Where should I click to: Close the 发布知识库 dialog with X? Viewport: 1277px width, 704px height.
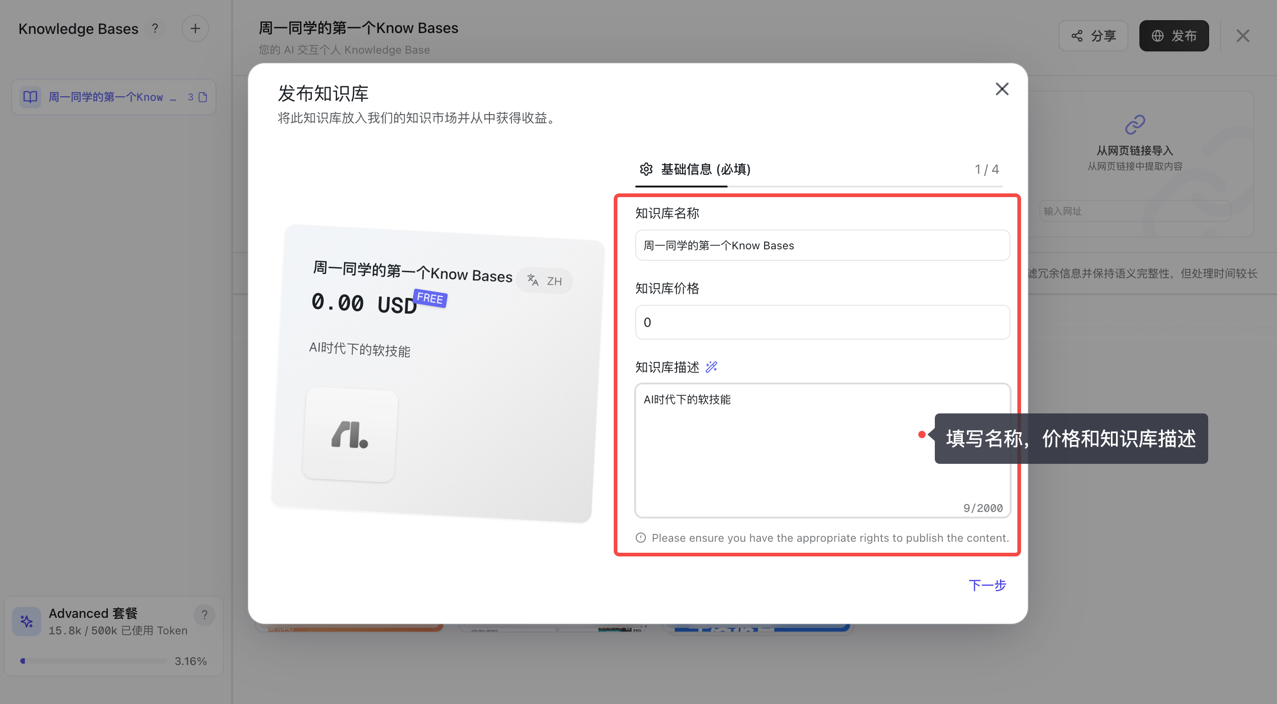point(1002,89)
